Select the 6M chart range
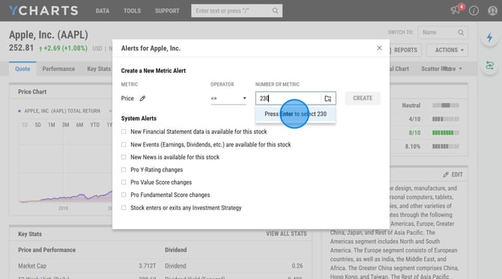The height and width of the screenshot is (279, 502). pos(79,125)
